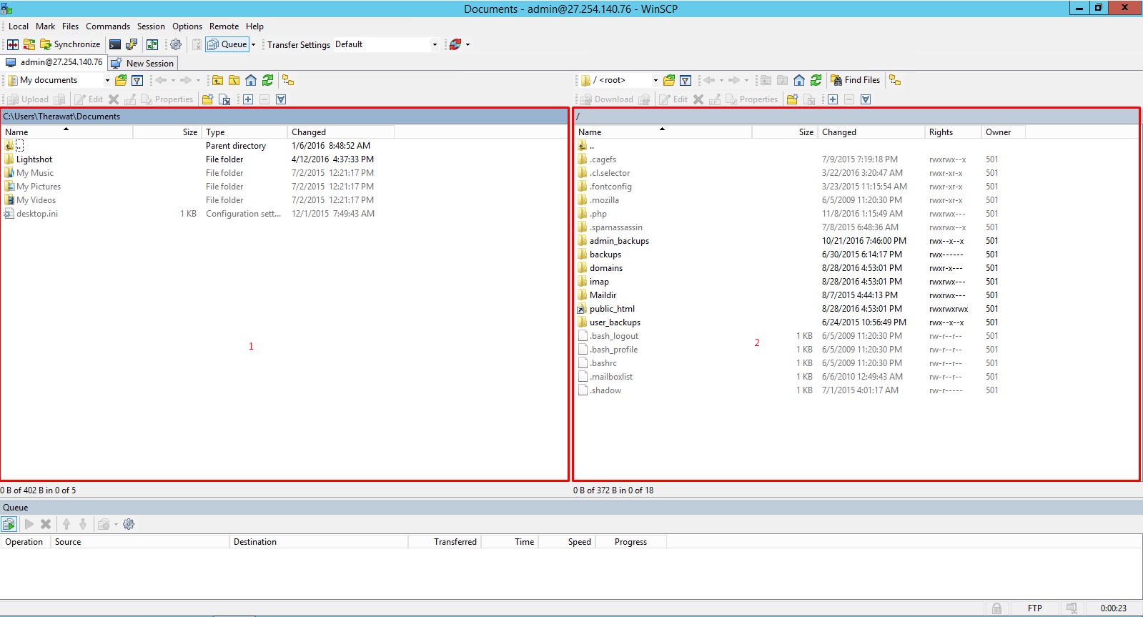The image size is (1143, 617).
Task: Click the remote panel Filter icon
Action: [686, 80]
